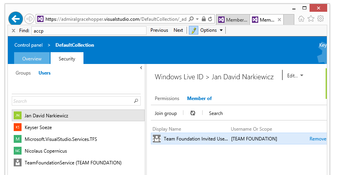Open the Find bar Options dropdown
337x175 pixels.
[211, 30]
